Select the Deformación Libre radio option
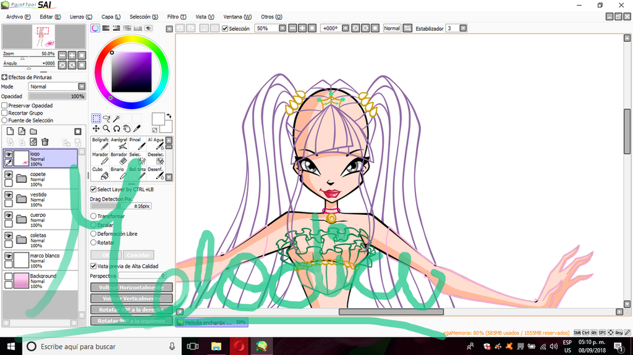Image resolution: width=633 pixels, height=355 pixels. (93, 233)
